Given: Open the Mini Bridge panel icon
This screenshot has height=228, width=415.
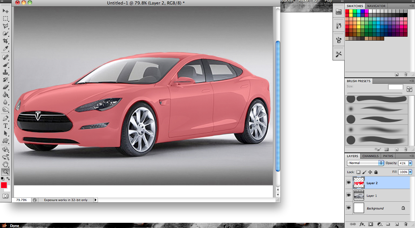Looking at the screenshot, I should pyautogui.click(x=339, y=12).
